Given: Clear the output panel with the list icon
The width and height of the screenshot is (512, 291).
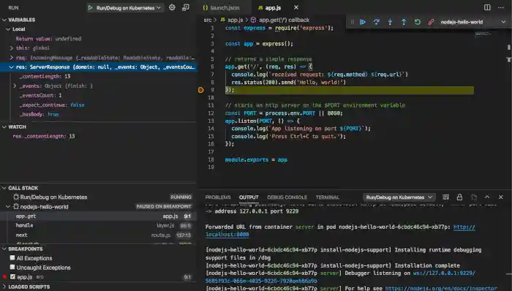Looking at the screenshot, I should (x=445, y=197).
